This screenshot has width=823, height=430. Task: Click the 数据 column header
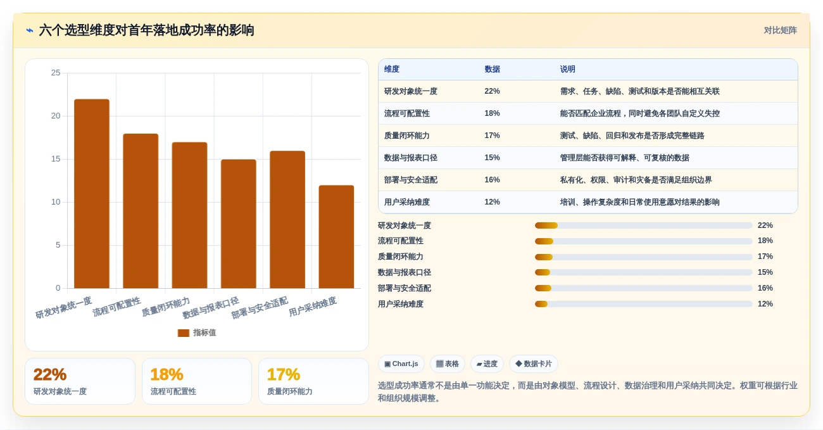[x=492, y=69]
